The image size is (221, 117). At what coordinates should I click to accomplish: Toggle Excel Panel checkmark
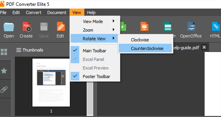75,59
